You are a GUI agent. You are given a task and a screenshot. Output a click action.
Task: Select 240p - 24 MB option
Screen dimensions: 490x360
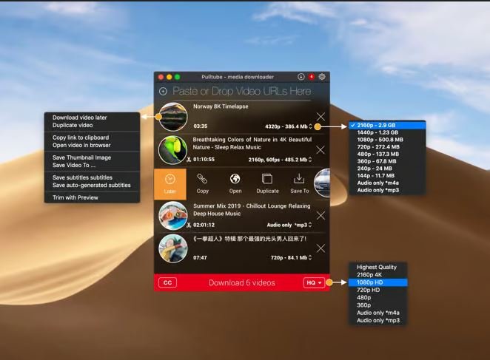pyautogui.click(x=387, y=169)
